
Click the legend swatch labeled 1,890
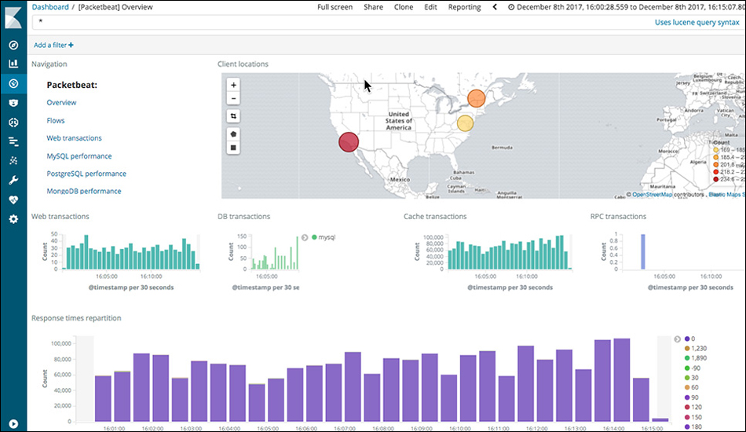[687, 358]
